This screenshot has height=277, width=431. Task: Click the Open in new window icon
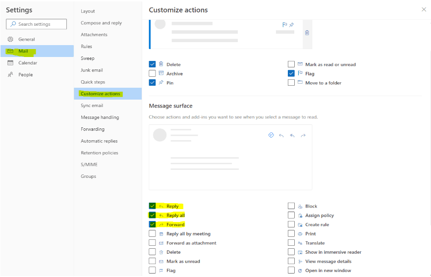point(300,271)
